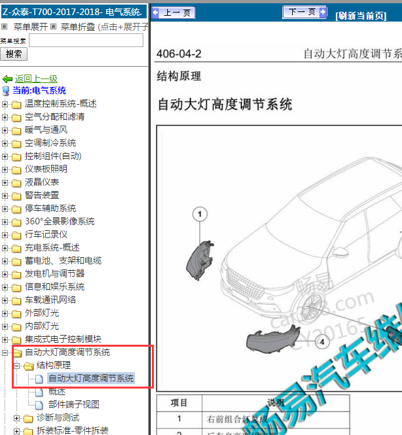Click the 拆装标准-零件拆装 folder icon
Viewport: 402px width, 435px height.
tap(28, 431)
